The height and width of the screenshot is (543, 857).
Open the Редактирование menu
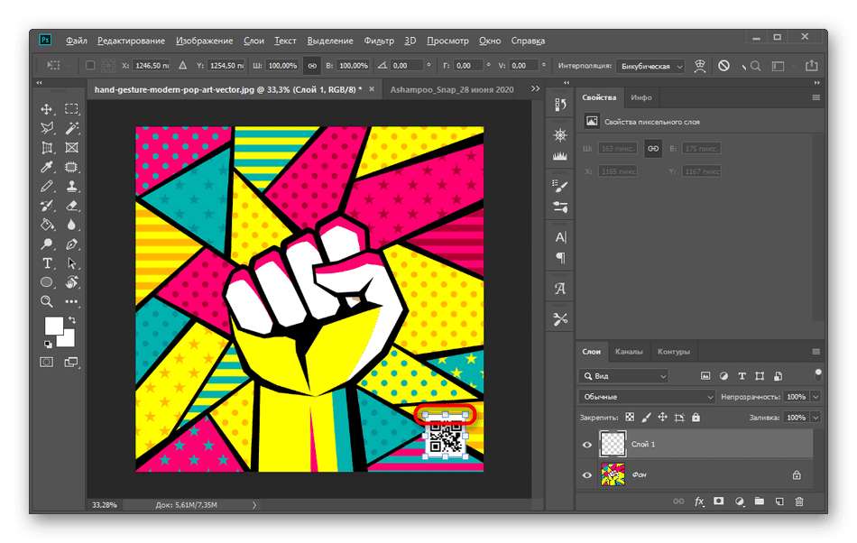[131, 41]
